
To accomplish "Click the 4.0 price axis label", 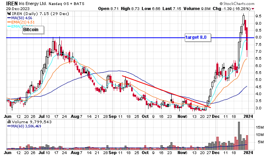I will pos(258,94).
